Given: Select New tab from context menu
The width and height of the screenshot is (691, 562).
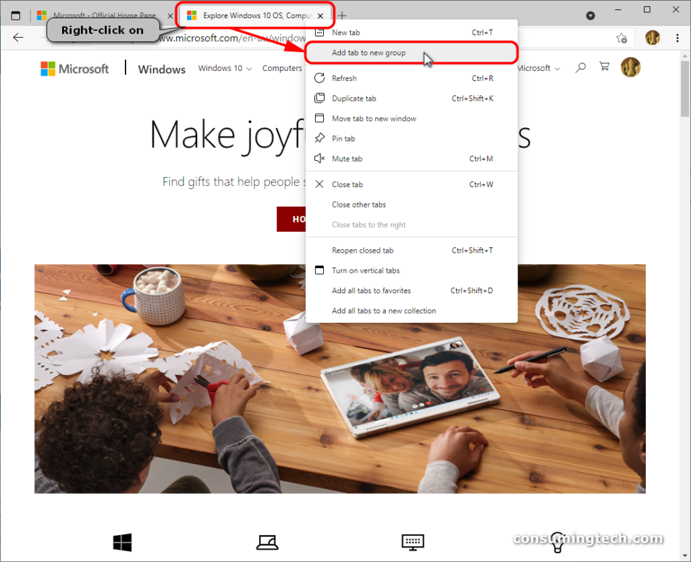Looking at the screenshot, I should pyautogui.click(x=412, y=32).
